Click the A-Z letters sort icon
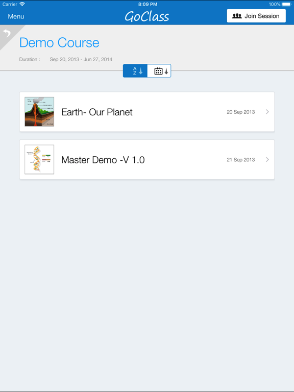Viewport: 294px width, 392px height. coord(135,71)
